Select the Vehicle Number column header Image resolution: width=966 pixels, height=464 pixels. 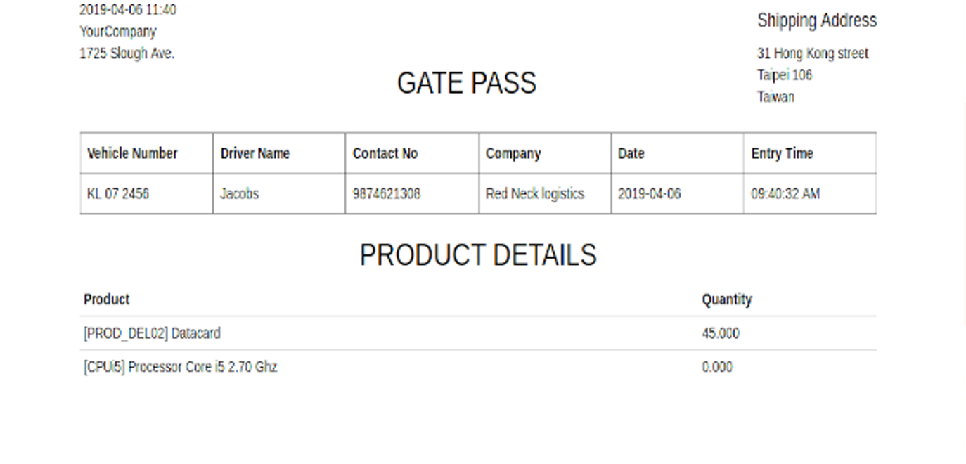[x=146, y=153]
